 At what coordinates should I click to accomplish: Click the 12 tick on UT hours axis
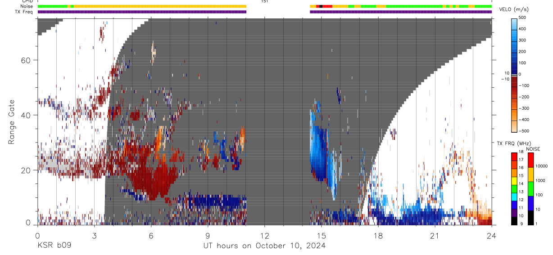(264, 236)
